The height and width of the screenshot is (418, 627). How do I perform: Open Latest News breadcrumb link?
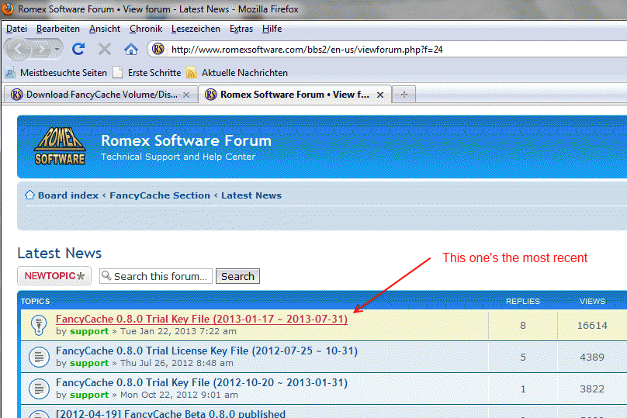tap(251, 195)
